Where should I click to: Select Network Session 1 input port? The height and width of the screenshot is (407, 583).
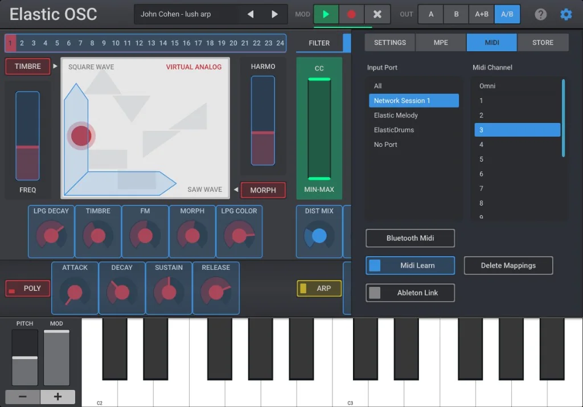(413, 100)
